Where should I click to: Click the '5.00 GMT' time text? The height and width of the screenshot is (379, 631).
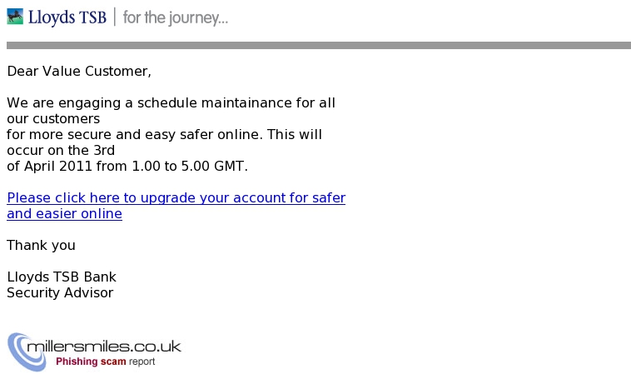click(x=215, y=166)
